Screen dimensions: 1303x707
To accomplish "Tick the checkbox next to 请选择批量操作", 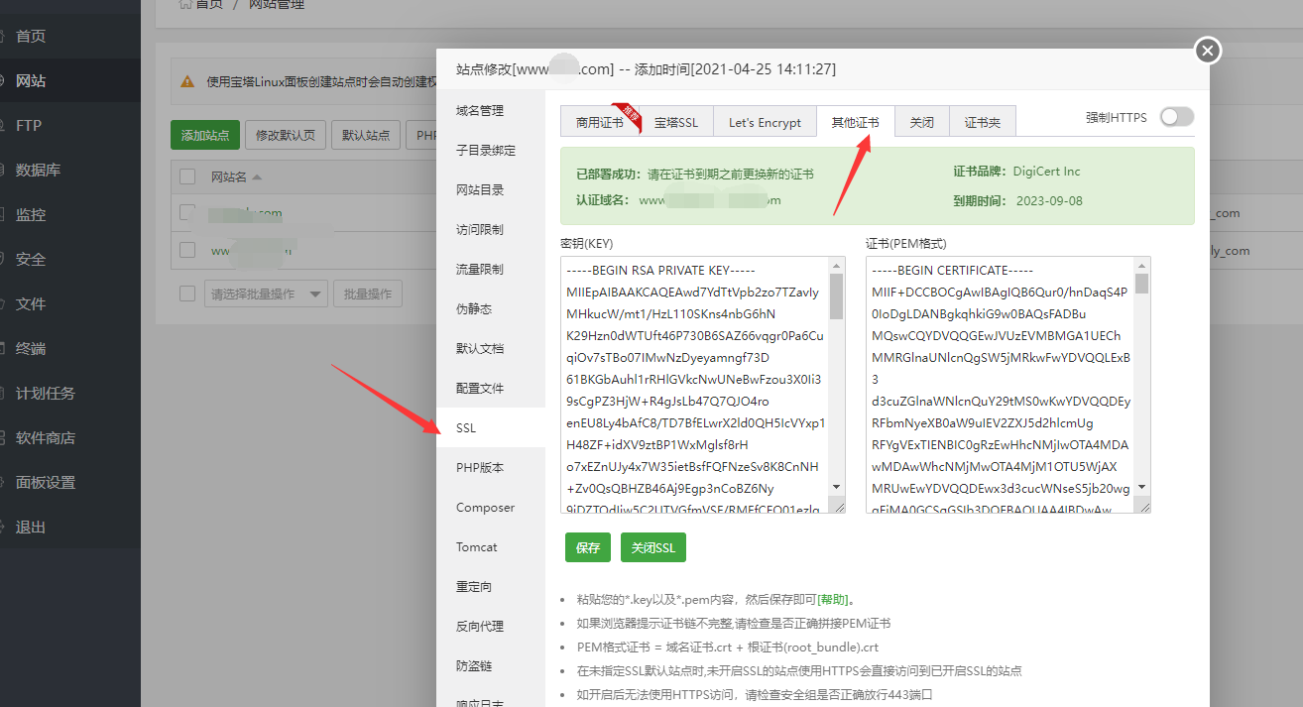I will click(x=187, y=294).
